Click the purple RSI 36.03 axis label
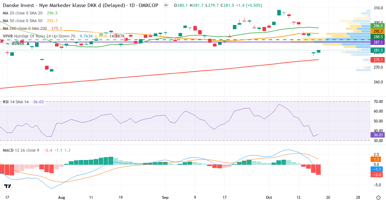The width and height of the screenshot is (386, 202). coord(378,135)
